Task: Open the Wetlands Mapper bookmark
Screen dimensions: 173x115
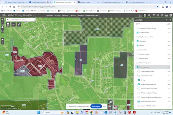Action: (x=115, y=11)
